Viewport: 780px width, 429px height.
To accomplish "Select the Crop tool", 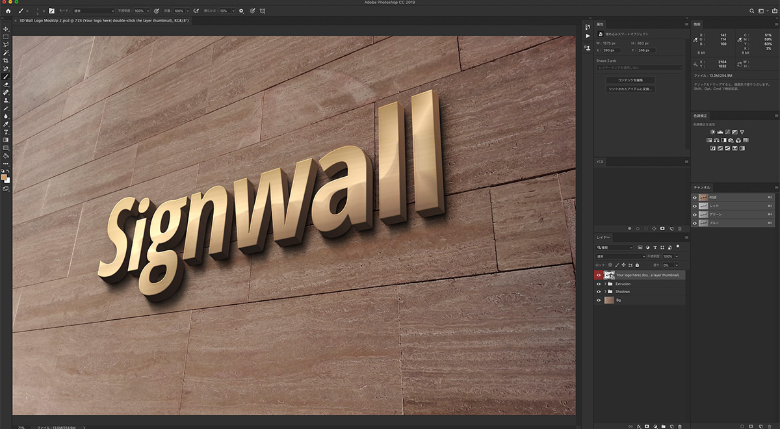I will [x=6, y=60].
